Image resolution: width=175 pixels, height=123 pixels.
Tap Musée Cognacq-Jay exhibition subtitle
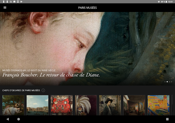[x=29, y=70]
